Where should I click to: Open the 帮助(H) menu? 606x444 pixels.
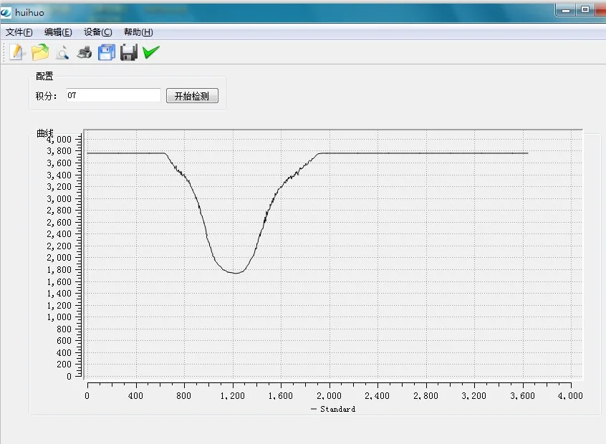click(x=138, y=32)
